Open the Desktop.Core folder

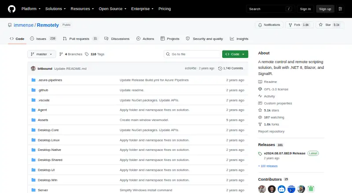[48, 130]
